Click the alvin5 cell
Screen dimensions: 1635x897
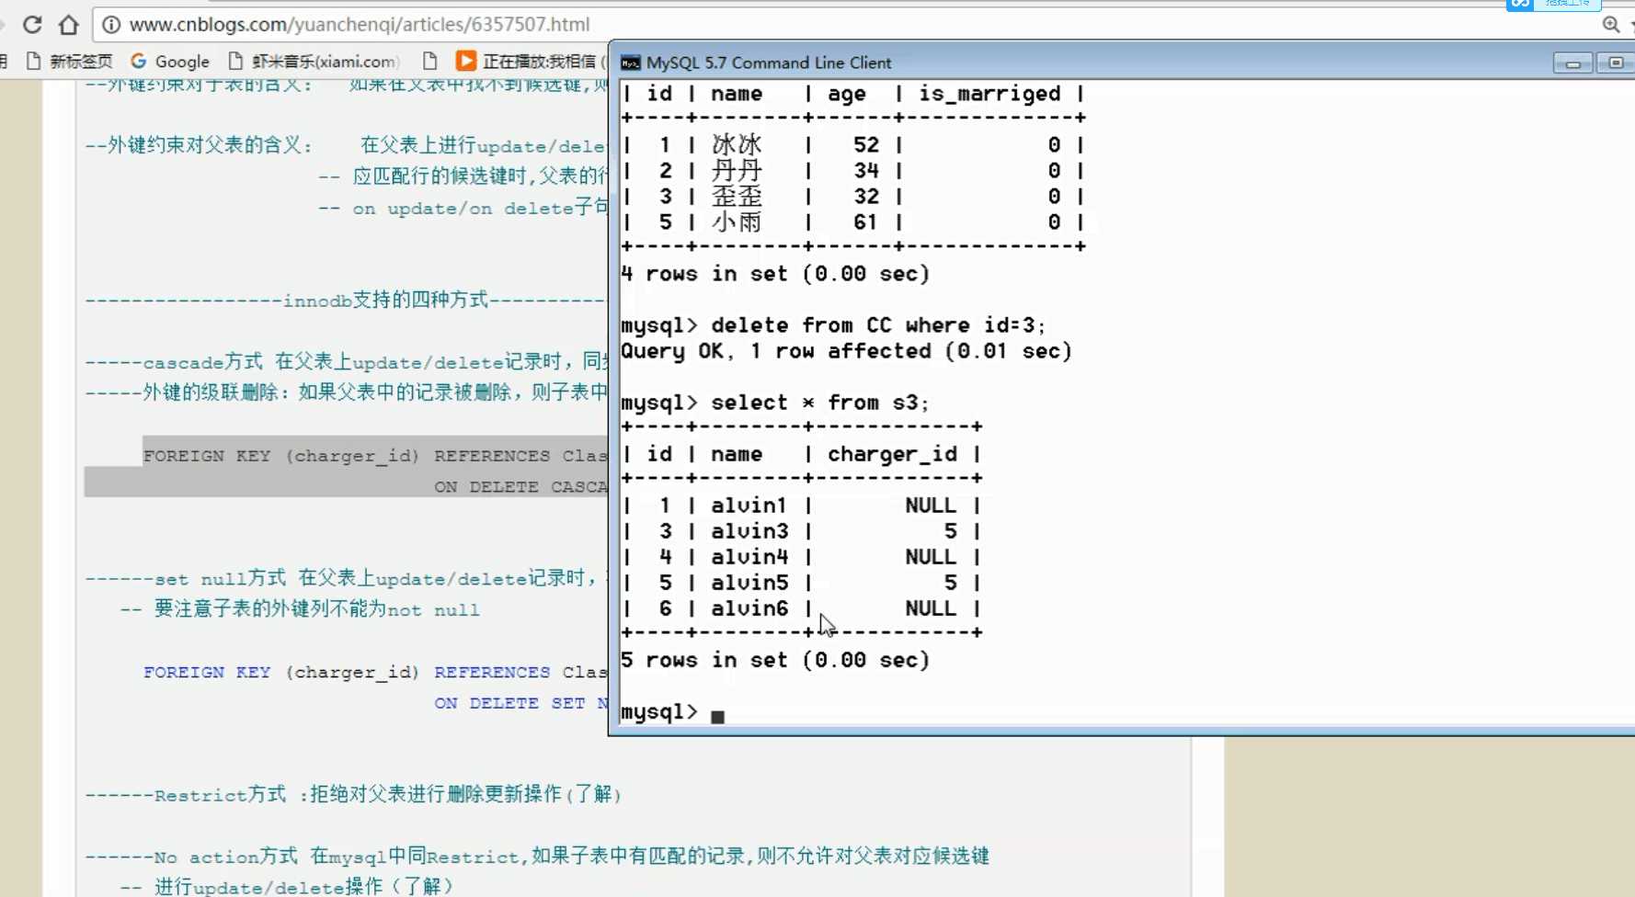[749, 583]
